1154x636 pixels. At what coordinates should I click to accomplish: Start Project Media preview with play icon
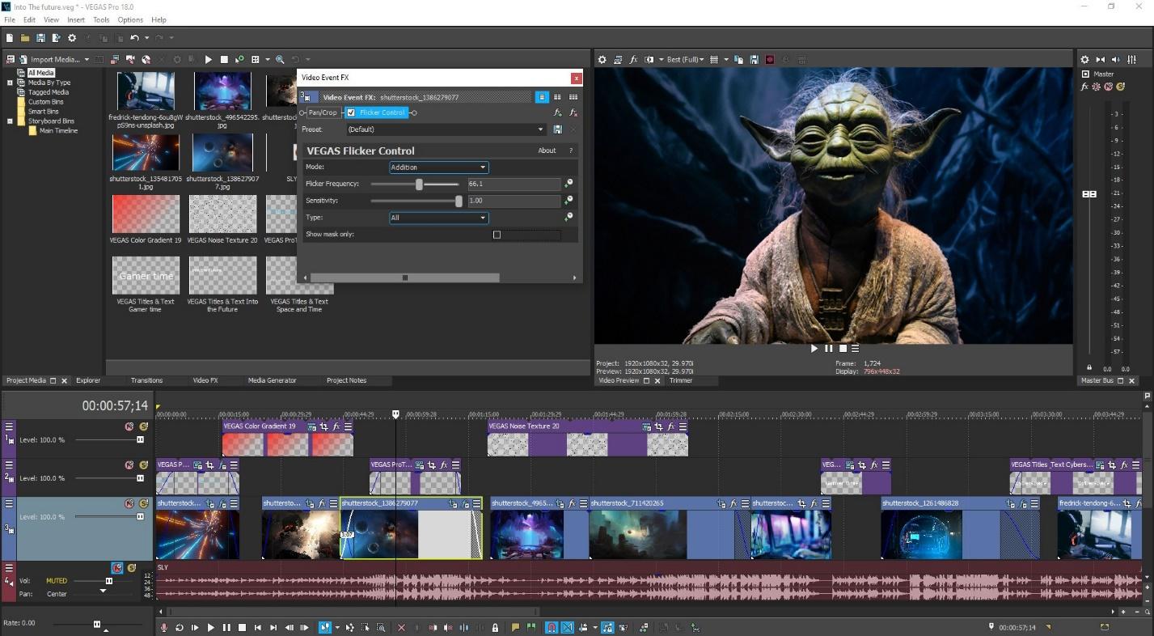[x=209, y=60]
